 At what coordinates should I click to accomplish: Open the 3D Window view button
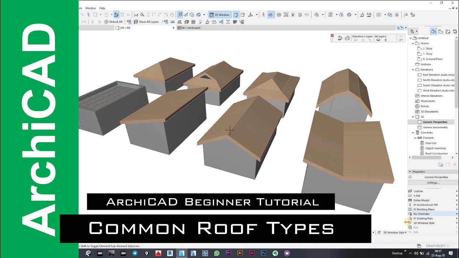point(219,15)
